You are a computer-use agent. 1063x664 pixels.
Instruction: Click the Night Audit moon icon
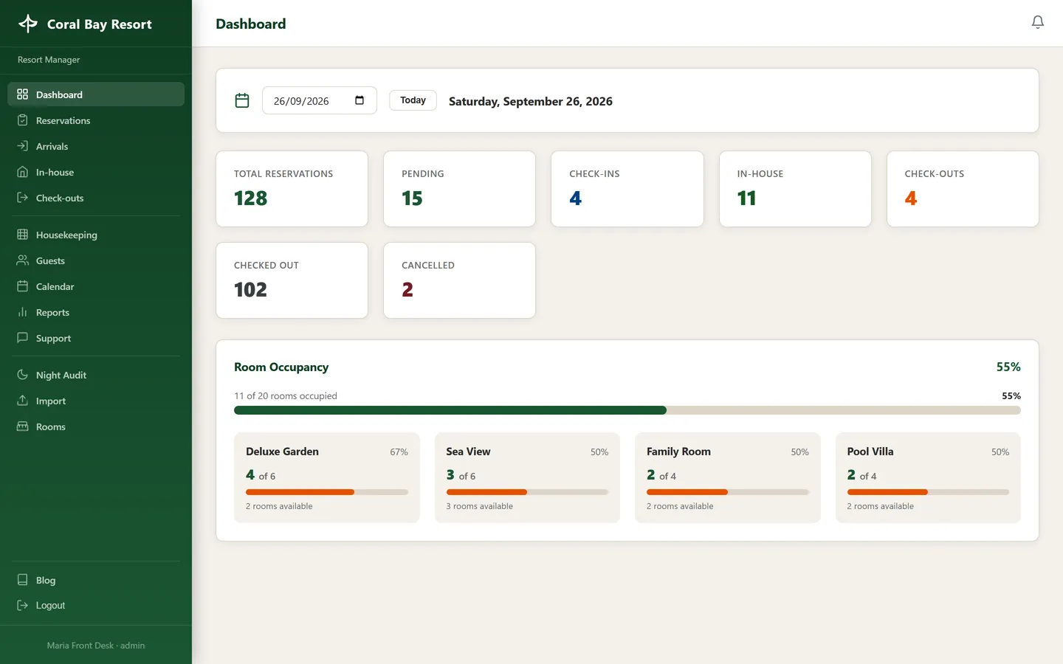point(22,375)
